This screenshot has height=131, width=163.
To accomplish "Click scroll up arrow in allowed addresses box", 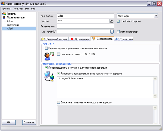I will click(x=155, y=78).
